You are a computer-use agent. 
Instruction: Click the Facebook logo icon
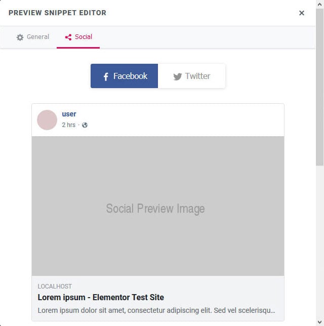106,76
